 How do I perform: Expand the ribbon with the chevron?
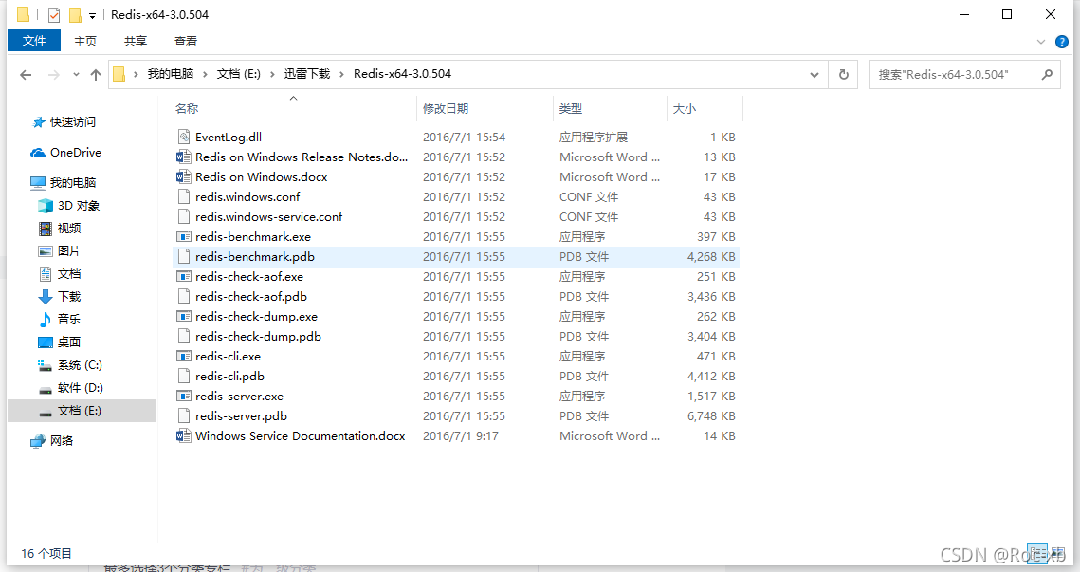point(1041,42)
